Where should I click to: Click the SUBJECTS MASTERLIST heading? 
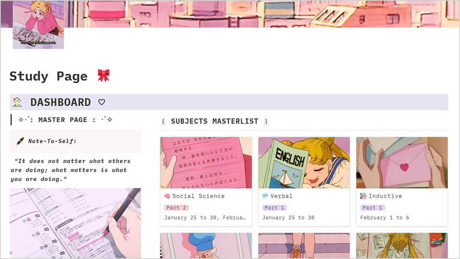point(215,121)
